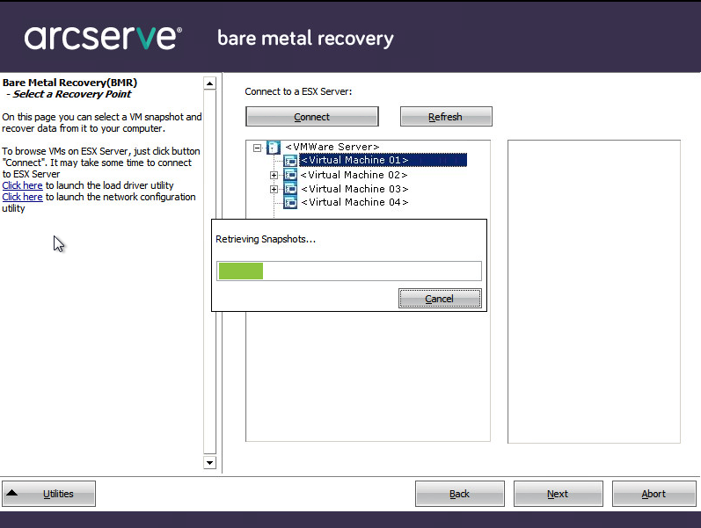The width and height of the screenshot is (701, 528).
Task: Expand the Virtual Machine 02 node
Action: [x=274, y=175]
